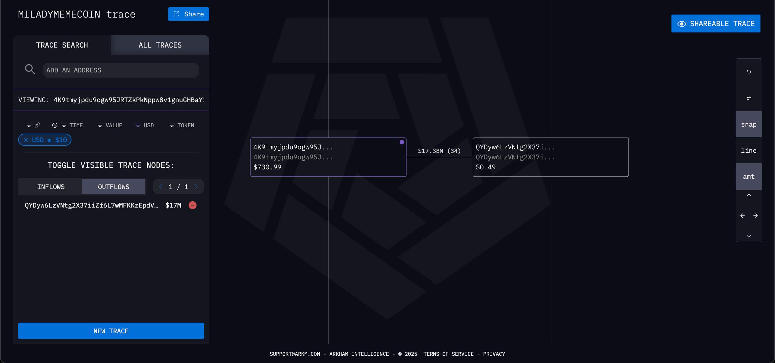Click the SHAREABLE TRACE button
Viewport: 775px width, 363px height.
[x=716, y=24]
